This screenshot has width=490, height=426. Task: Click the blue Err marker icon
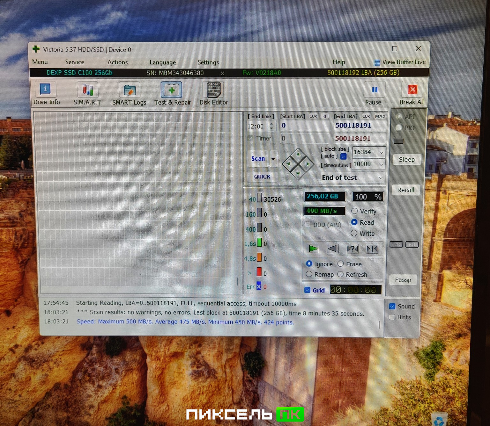point(259,286)
